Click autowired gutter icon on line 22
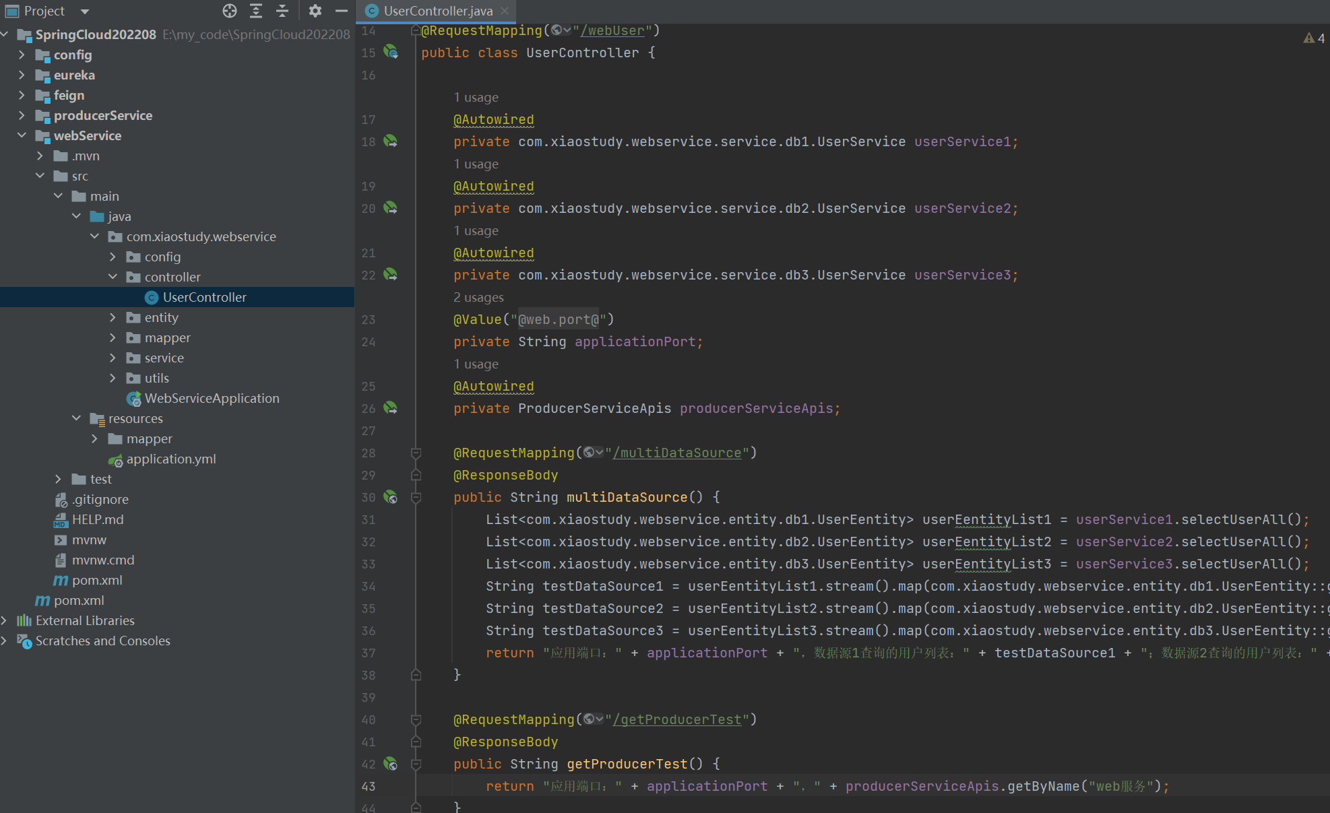This screenshot has width=1330, height=813. click(x=391, y=274)
